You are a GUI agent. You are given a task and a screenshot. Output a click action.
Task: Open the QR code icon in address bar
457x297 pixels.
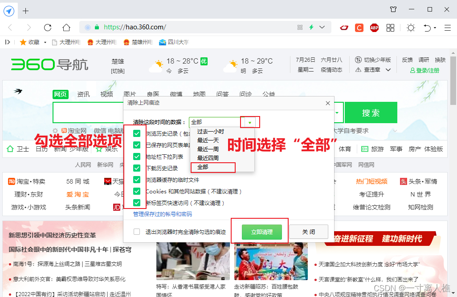coord(300,28)
